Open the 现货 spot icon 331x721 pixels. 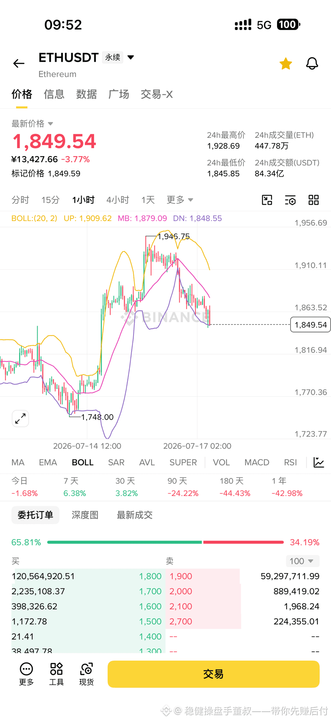tap(86, 674)
